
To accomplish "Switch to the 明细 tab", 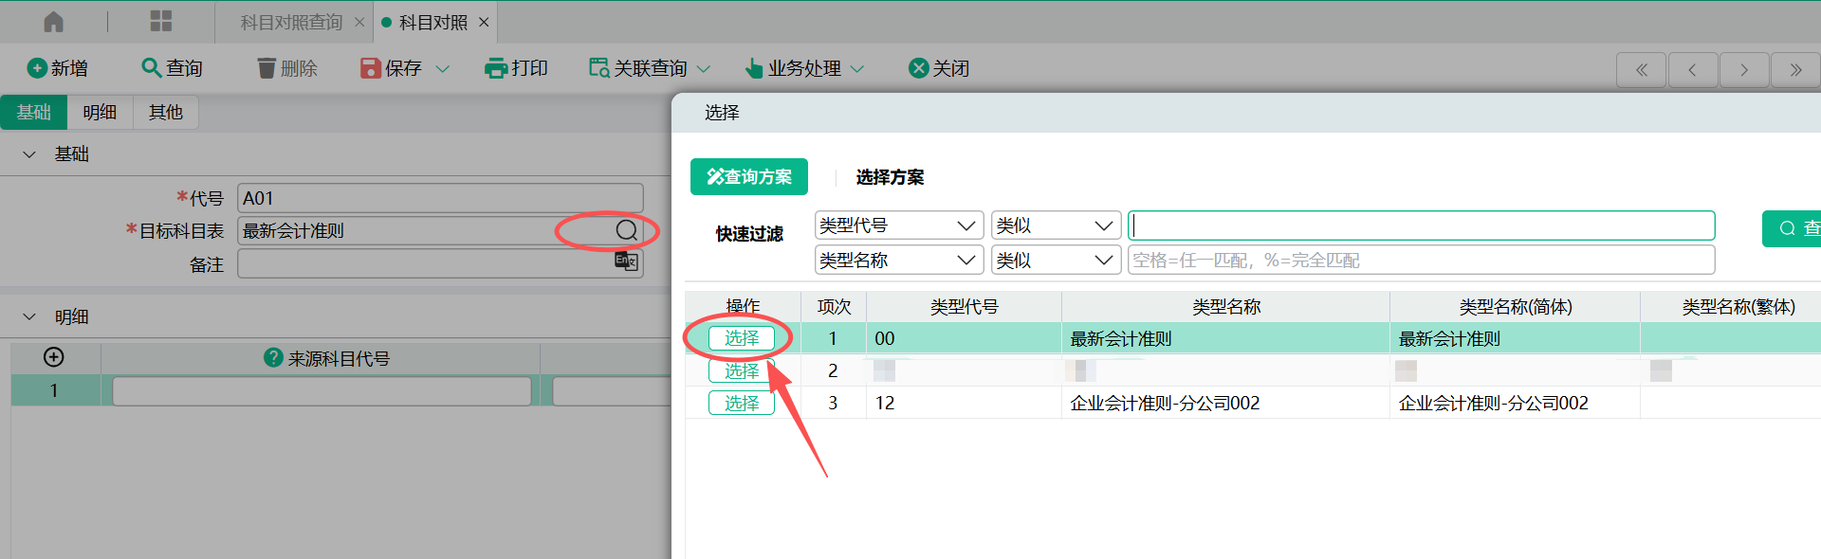I will 100,112.
